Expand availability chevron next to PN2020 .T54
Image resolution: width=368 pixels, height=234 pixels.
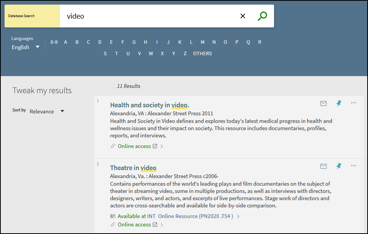point(238,216)
